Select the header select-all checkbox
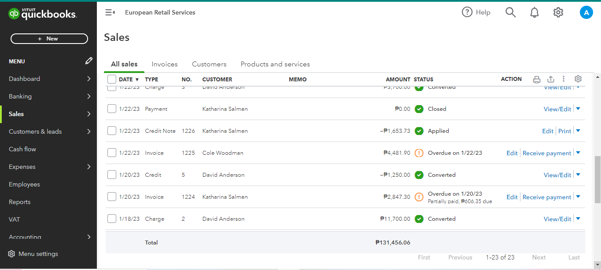Screen dimensions: 601x270 (112, 79)
